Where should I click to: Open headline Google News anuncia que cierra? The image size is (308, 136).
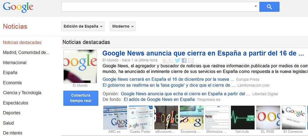point(203,53)
